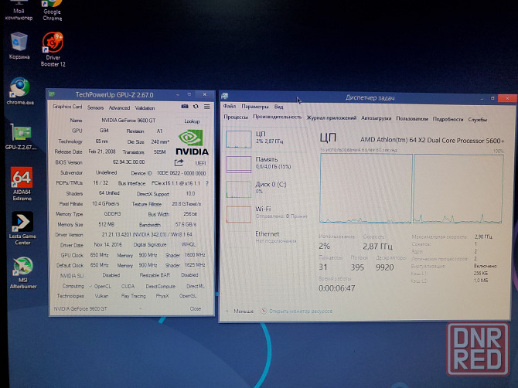518x388 pixels.
Task: Launch MSI Afterburner desktop shortcut
Action: [x=22, y=273]
